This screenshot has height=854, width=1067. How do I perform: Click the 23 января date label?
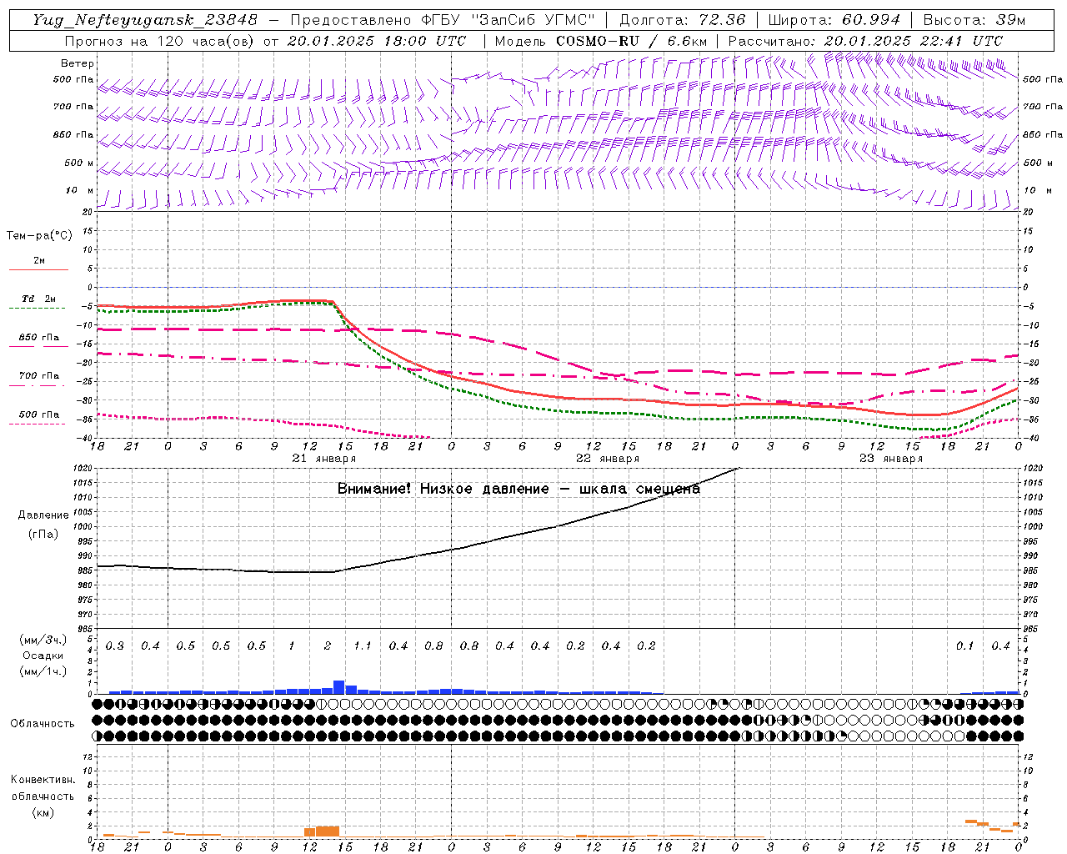click(891, 459)
